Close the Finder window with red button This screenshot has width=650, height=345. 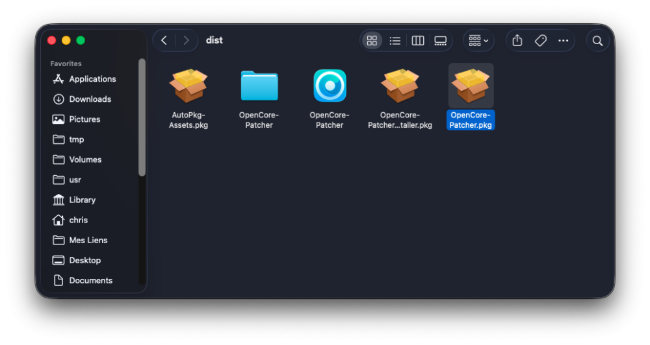point(52,41)
